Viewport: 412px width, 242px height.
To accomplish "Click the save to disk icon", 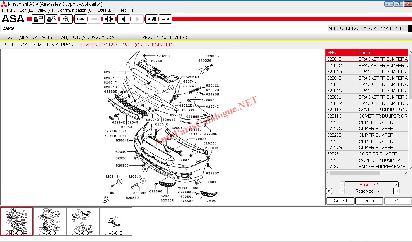I will coord(152,19).
